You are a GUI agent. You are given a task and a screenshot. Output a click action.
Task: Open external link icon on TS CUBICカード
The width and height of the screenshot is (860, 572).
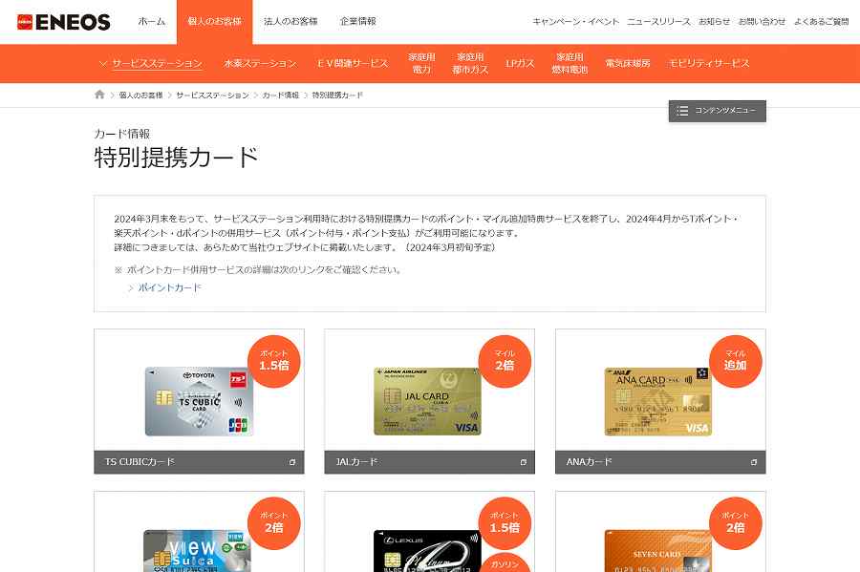tap(292, 462)
